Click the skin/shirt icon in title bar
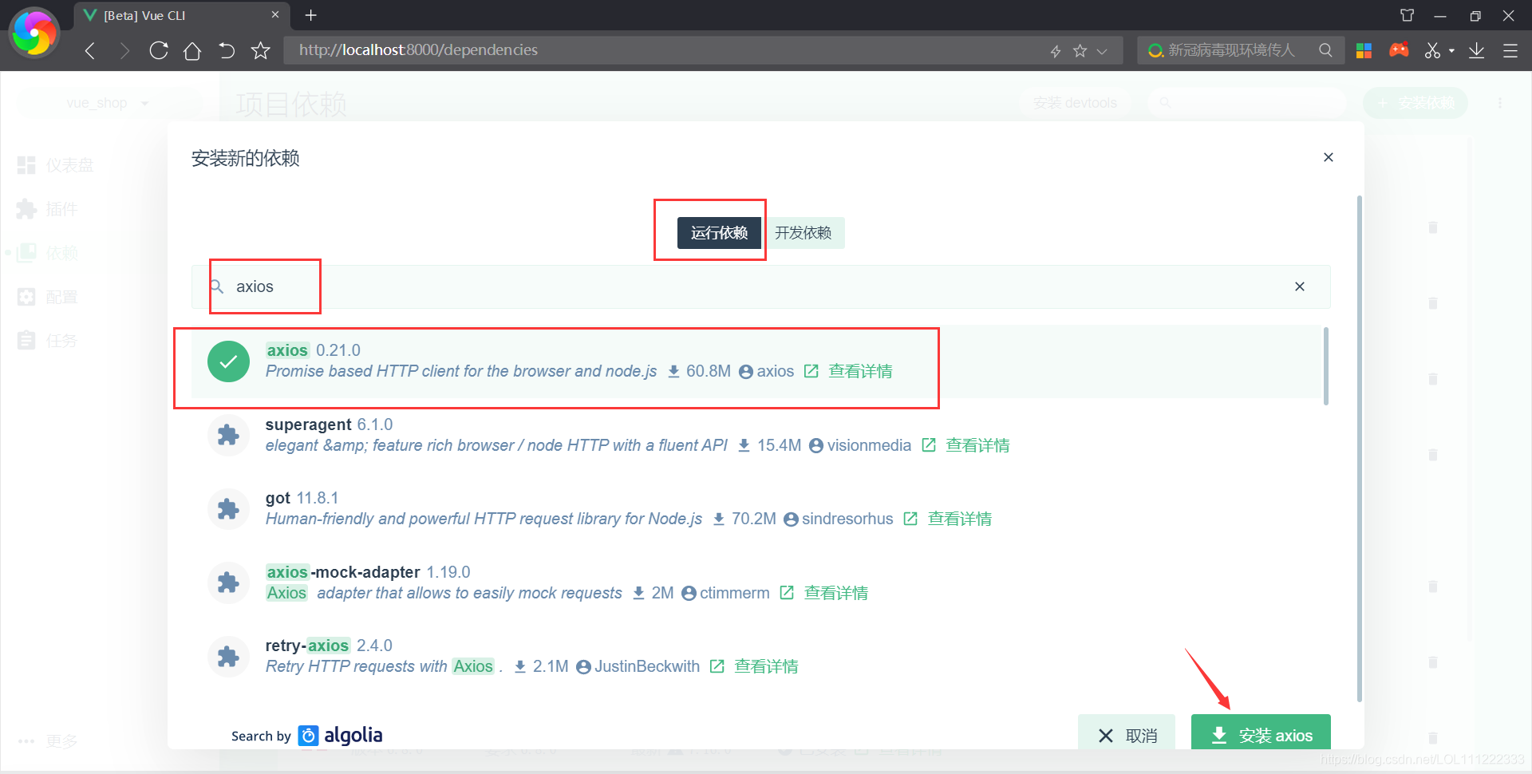This screenshot has height=774, width=1532. (x=1407, y=15)
